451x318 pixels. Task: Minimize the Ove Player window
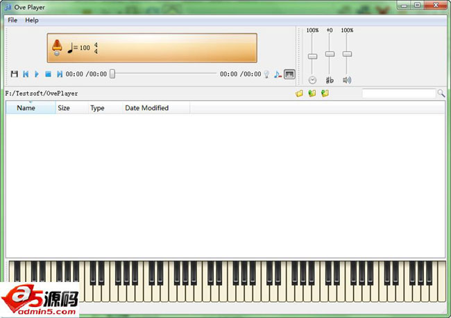point(404,6)
